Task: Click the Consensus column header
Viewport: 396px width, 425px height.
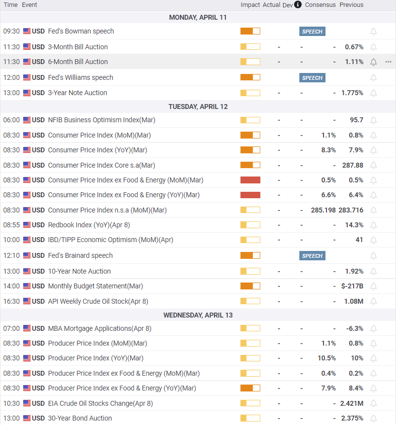Action: [320, 5]
